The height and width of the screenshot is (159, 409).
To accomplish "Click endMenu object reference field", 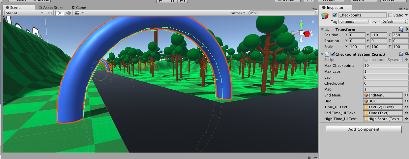I will (383, 95).
